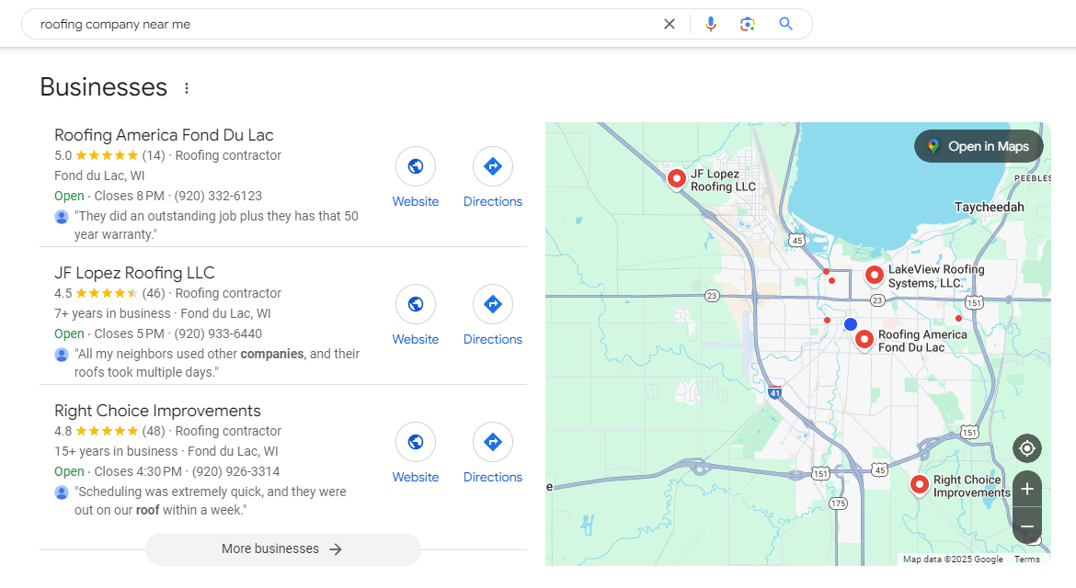The image size is (1076, 588).
Task: Click the small red dot east of Roofing America
Action: click(x=958, y=319)
